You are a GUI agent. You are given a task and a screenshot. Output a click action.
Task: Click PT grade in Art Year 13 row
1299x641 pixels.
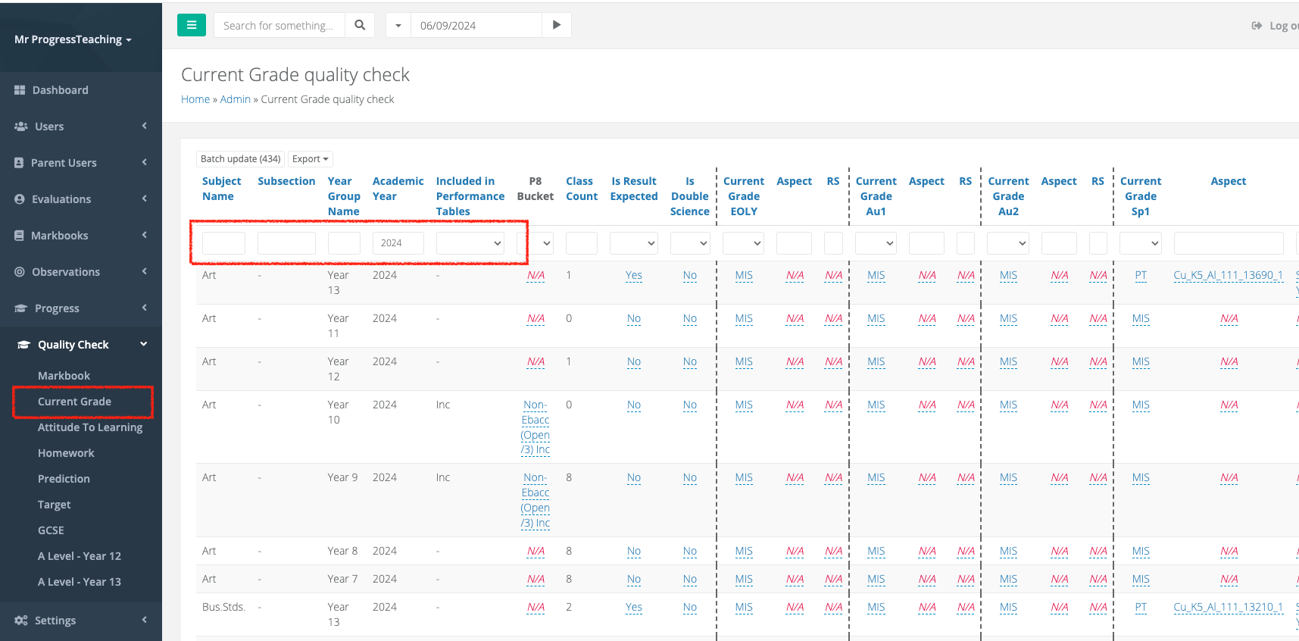tap(1141, 276)
